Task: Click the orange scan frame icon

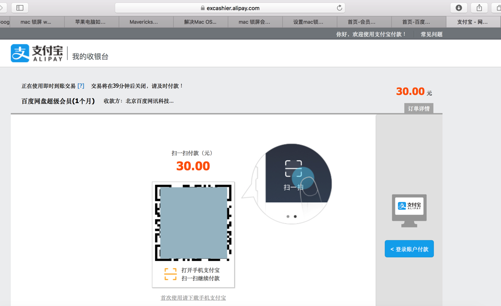Action: coord(170,274)
